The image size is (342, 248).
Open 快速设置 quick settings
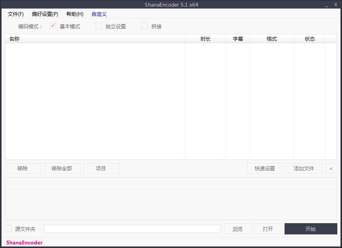click(265, 168)
